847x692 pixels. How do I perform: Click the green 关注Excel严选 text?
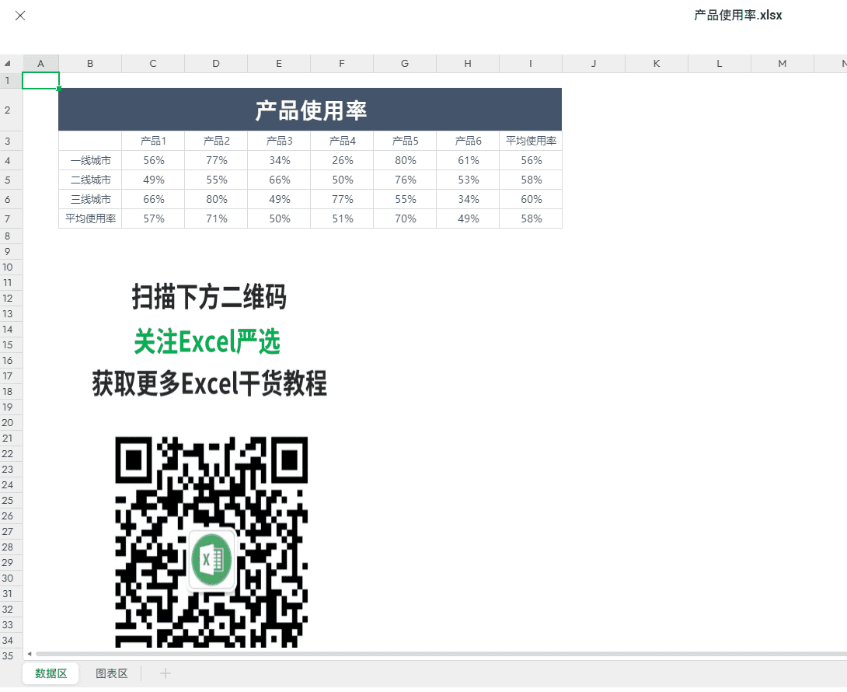(207, 341)
